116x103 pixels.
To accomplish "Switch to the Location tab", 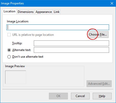I will click(x=9, y=11).
